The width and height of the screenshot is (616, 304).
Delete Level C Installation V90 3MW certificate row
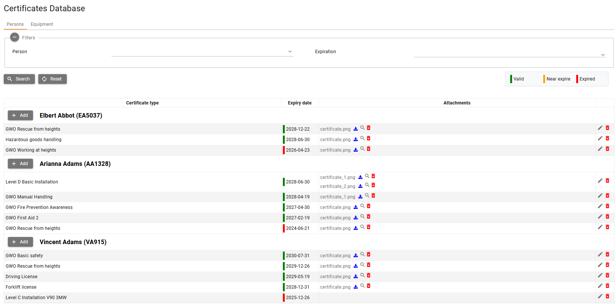[607, 297]
